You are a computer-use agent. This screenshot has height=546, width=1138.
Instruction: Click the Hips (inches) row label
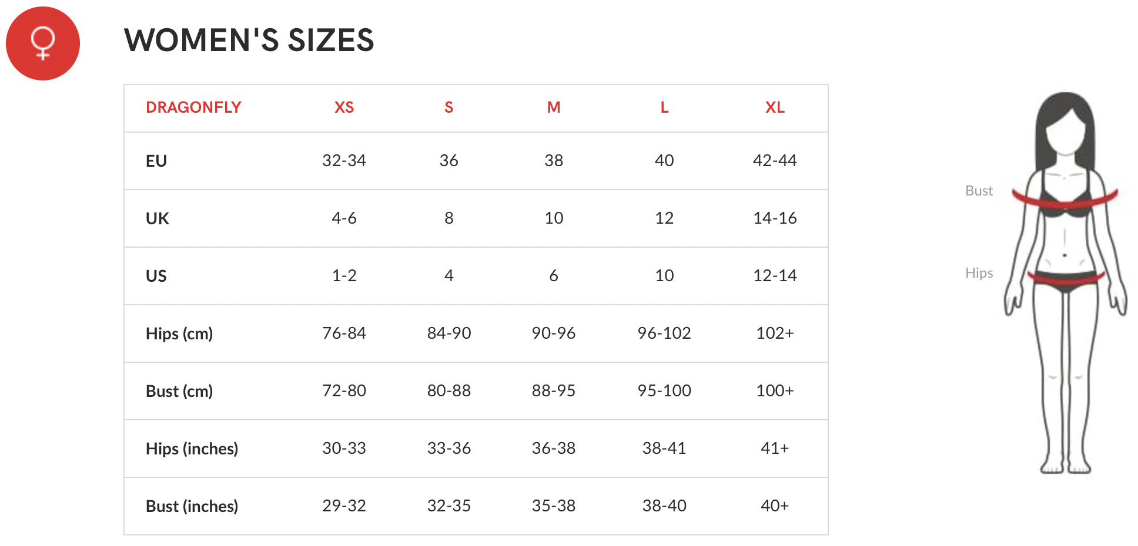192,449
